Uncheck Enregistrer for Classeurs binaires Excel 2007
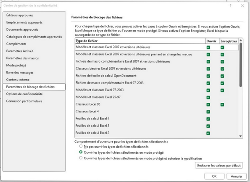Screen dimensions: 250x182 point(222,69)
